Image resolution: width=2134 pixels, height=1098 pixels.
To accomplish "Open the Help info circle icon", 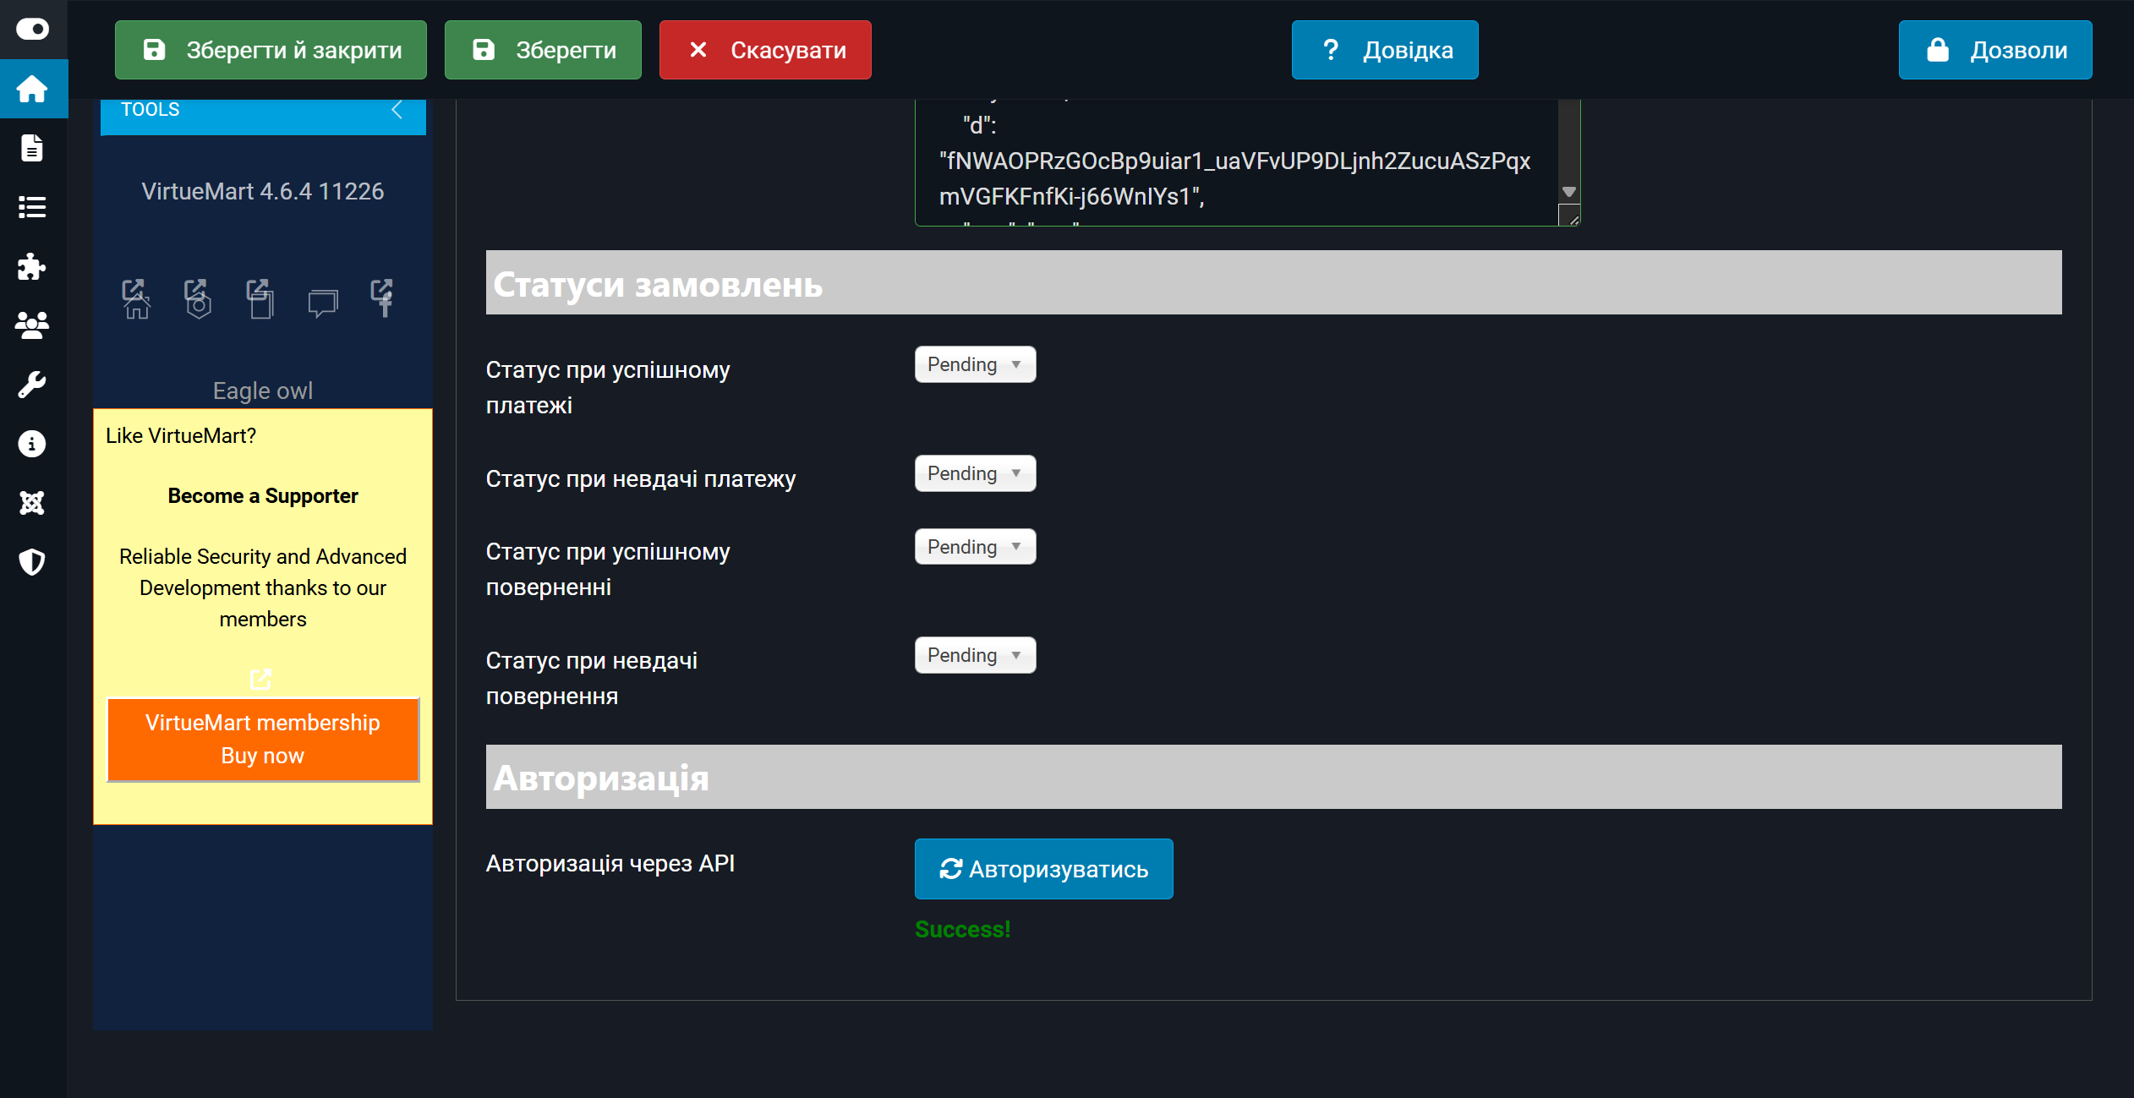I will (32, 444).
